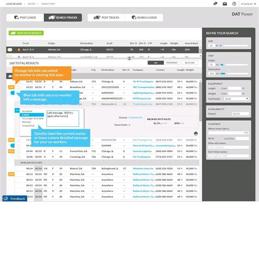Click the NEW TRUCK SEARCH button
259x259 pixels.
click(x=26, y=33)
